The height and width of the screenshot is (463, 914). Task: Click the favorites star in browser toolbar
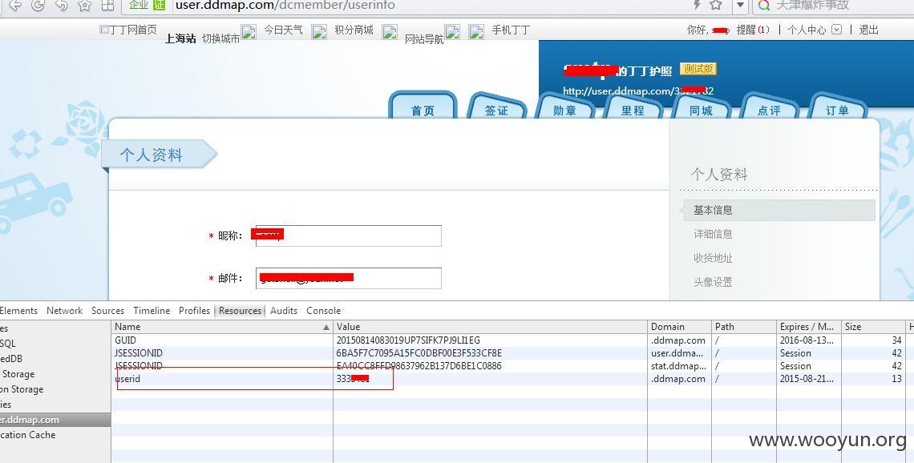[x=84, y=6]
